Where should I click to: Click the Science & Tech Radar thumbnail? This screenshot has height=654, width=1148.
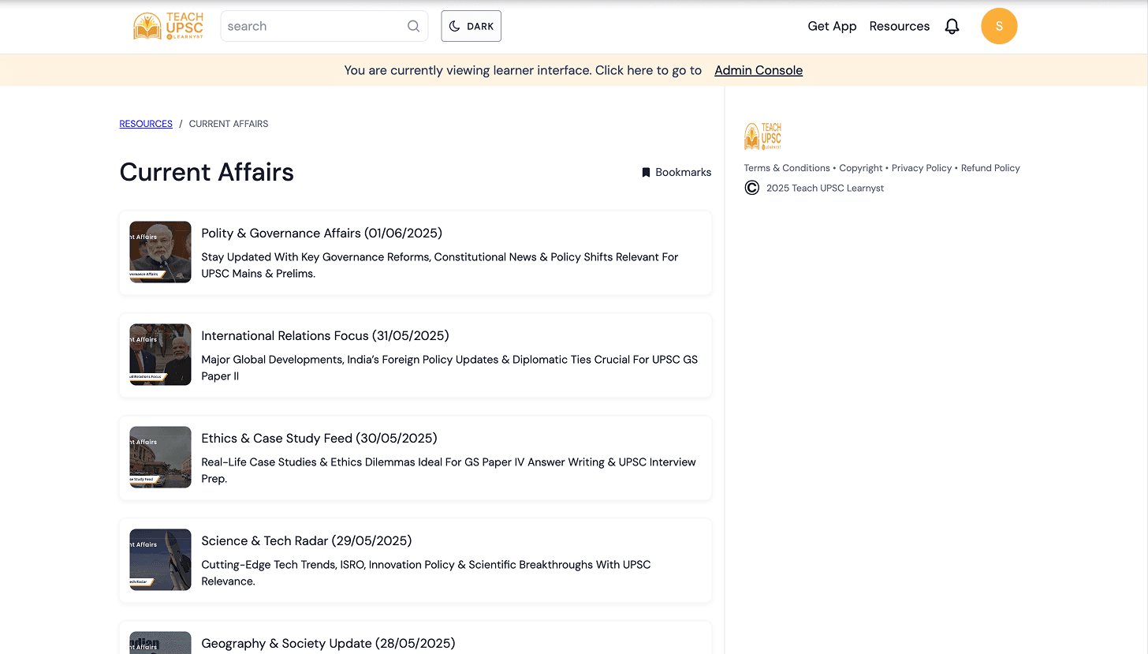click(x=160, y=559)
